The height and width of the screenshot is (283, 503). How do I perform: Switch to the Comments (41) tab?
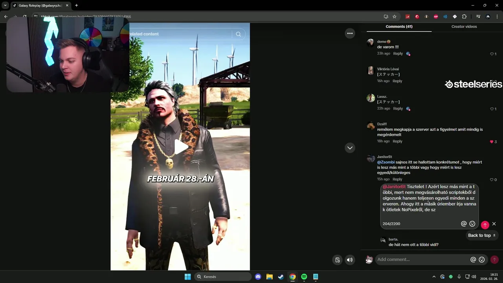pyautogui.click(x=399, y=27)
